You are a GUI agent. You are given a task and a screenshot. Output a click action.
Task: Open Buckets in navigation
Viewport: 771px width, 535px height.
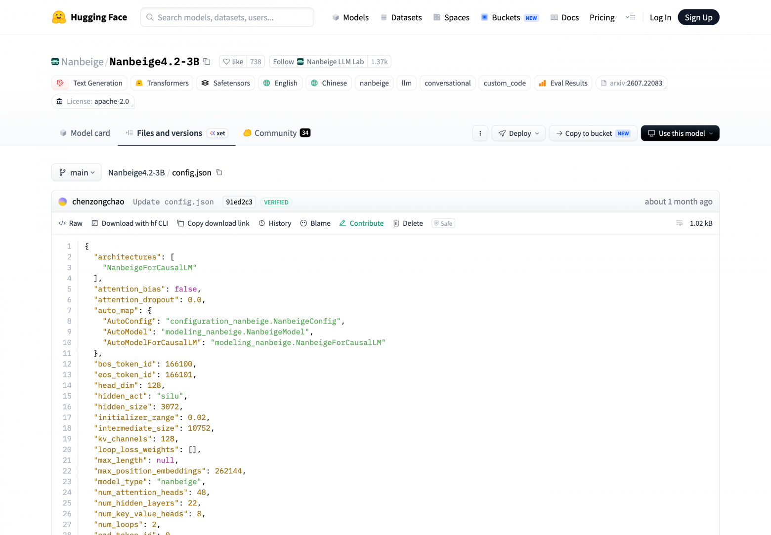pos(510,17)
